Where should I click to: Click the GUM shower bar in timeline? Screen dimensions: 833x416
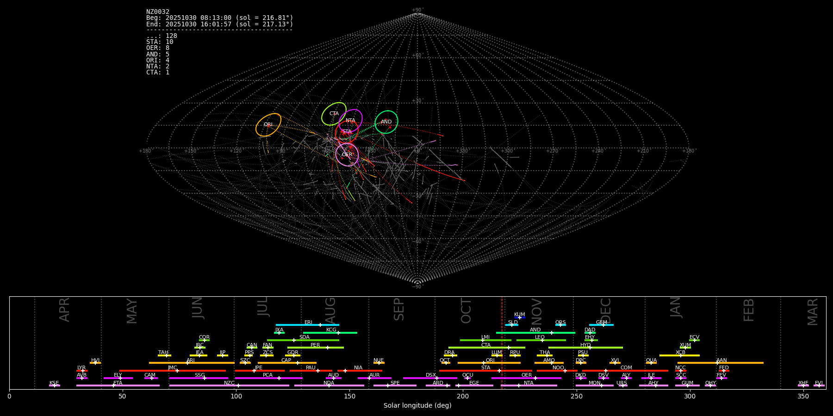point(687,385)
